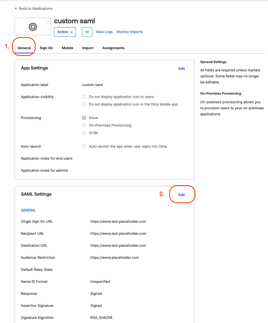The height and width of the screenshot is (323, 268).
Task: Click the Back to Applications arrow link
Action: pos(33,8)
